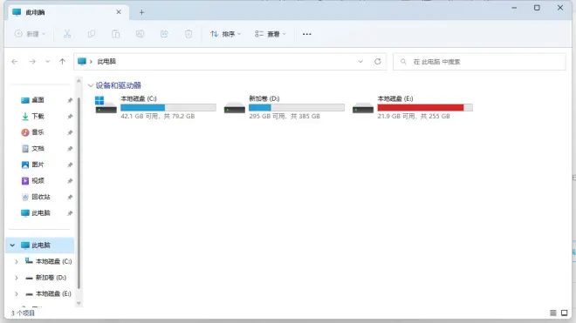Click the Paste clipboard icon
This screenshot has width=576, height=323.
point(116,34)
